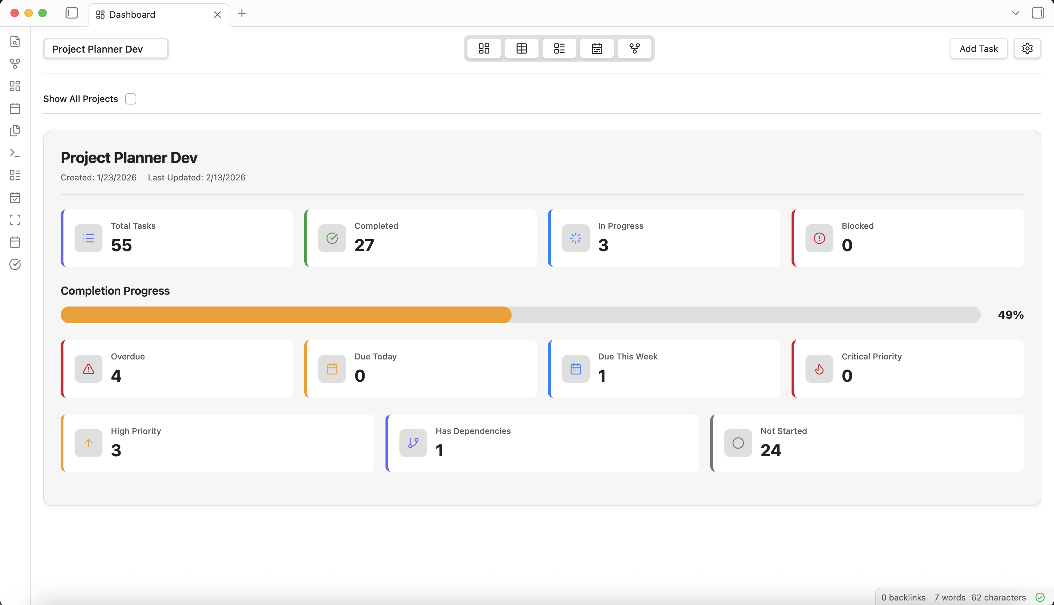Toggle the left sidebar panel
Viewport: 1054px width, 605px height.
[71, 13]
